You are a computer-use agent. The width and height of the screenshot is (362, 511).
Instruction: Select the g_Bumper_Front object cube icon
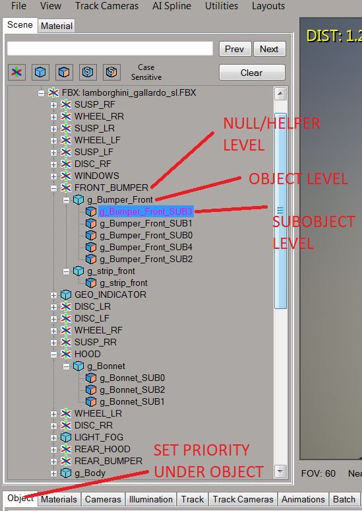(x=78, y=199)
